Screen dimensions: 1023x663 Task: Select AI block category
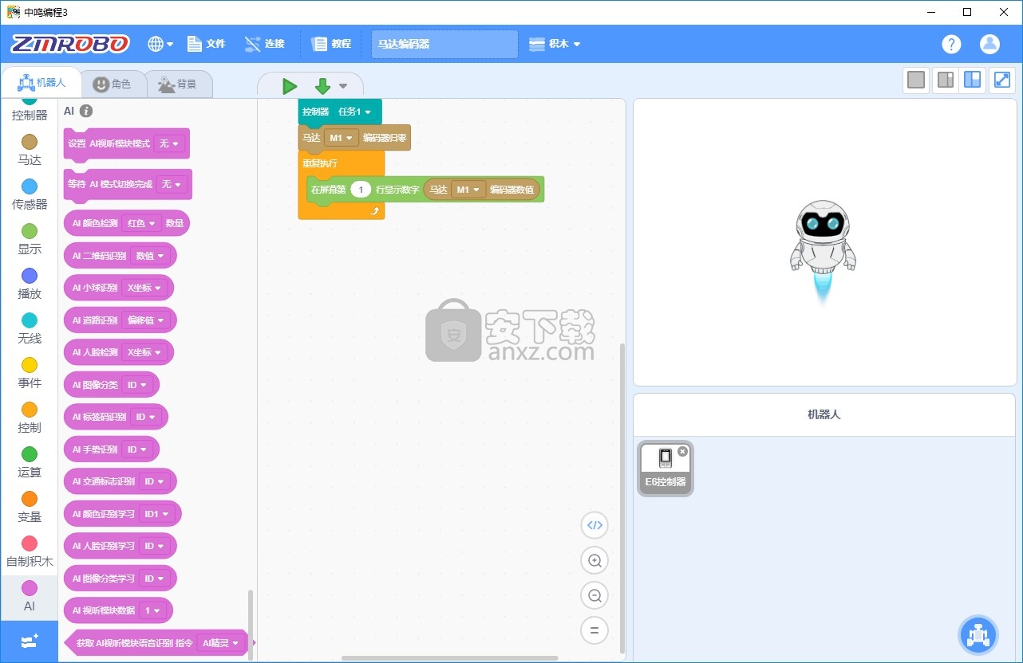click(30, 597)
